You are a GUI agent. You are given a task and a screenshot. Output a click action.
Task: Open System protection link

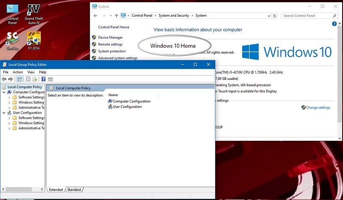tap(112, 51)
